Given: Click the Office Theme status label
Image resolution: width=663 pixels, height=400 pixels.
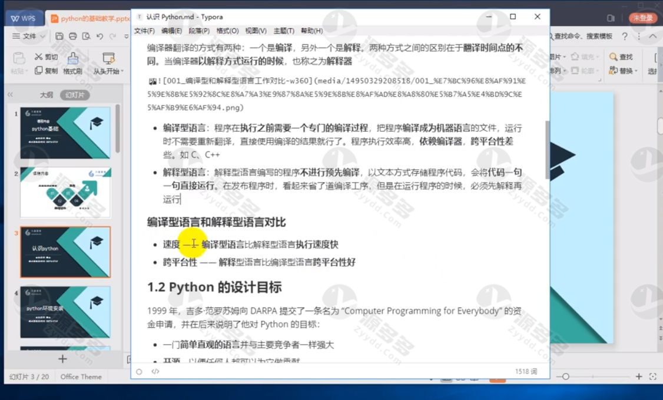Looking at the screenshot, I should tap(81, 376).
